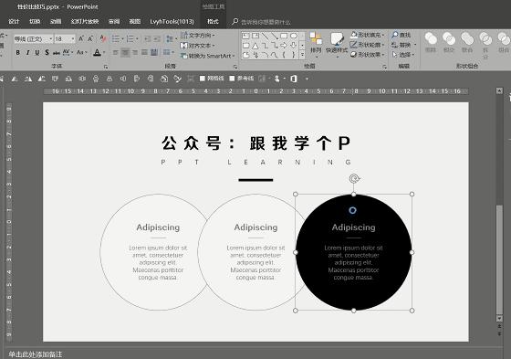Viewport: 511px width, 359px height.
Task: Open the 格式 format tab
Action: (213, 22)
